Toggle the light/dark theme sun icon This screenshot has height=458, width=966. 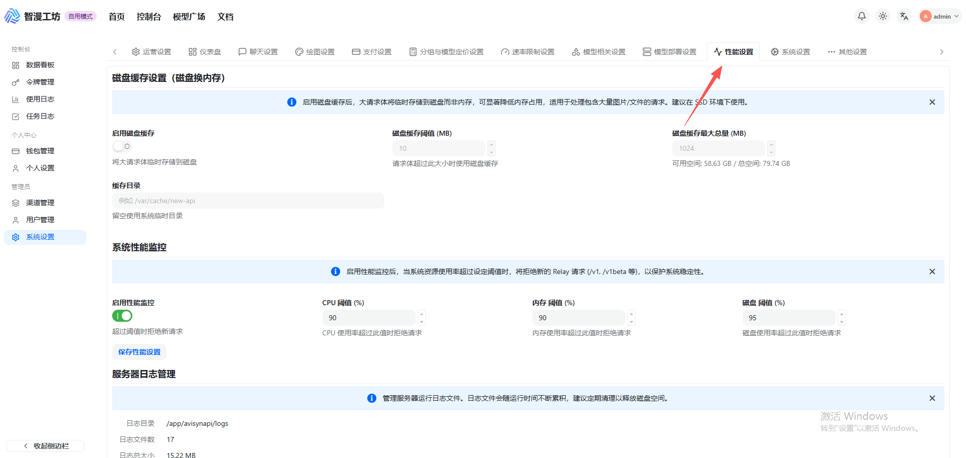[x=883, y=16]
